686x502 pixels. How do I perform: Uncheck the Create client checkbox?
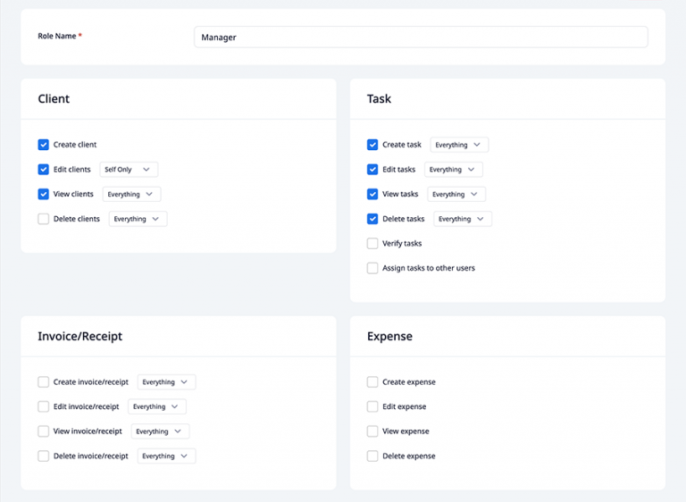click(44, 145)
